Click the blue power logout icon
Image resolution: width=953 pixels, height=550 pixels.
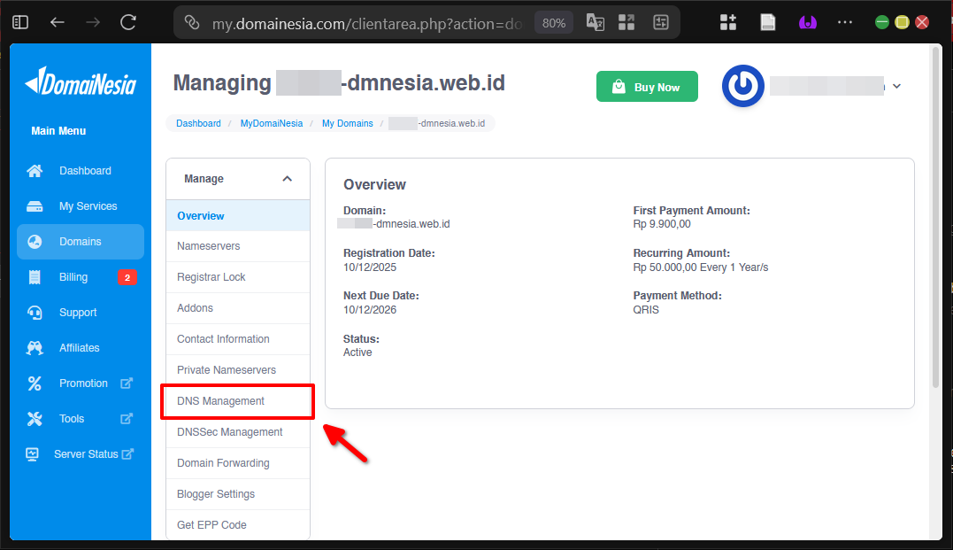click(x=743, y=86)
